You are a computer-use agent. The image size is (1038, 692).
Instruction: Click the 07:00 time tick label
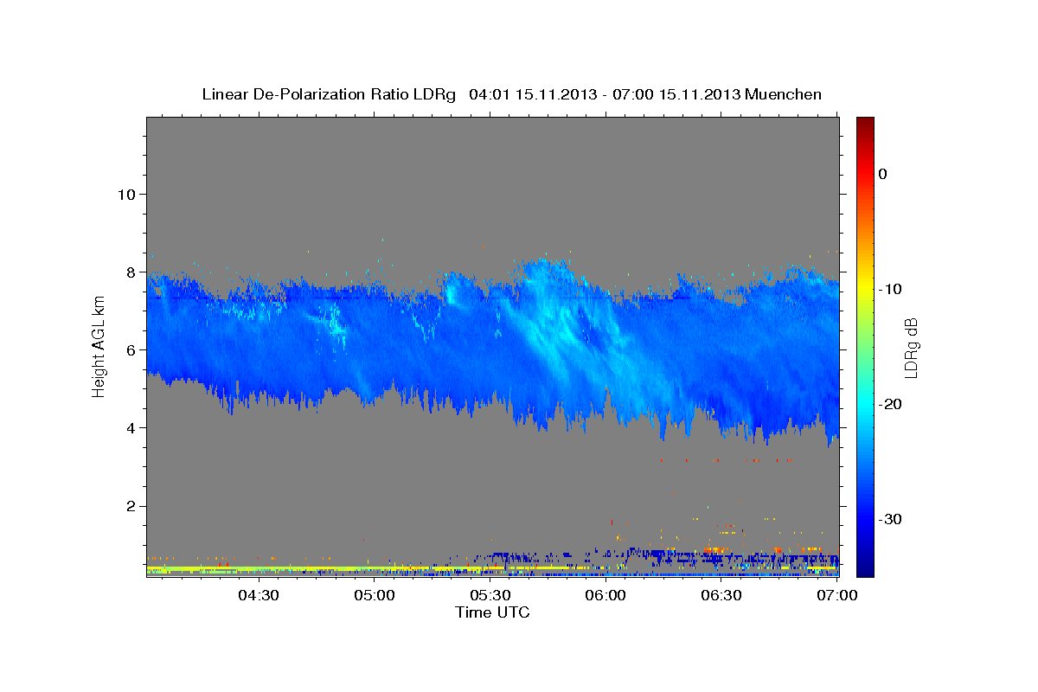[836, 595]
